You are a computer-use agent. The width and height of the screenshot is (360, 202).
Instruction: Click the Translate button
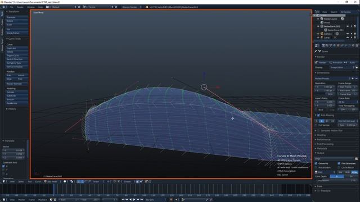(17, 17)
